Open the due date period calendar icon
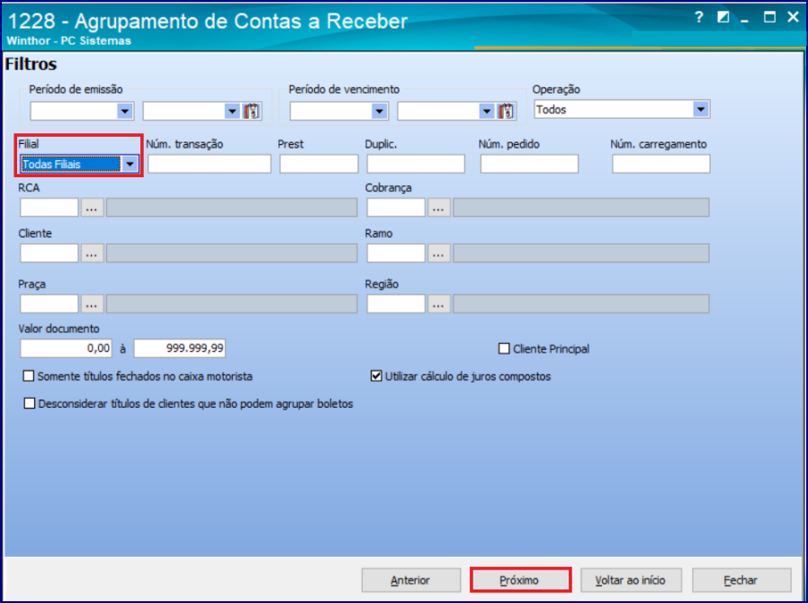Screen dimensions: 808x603 (x=506, y=111)
